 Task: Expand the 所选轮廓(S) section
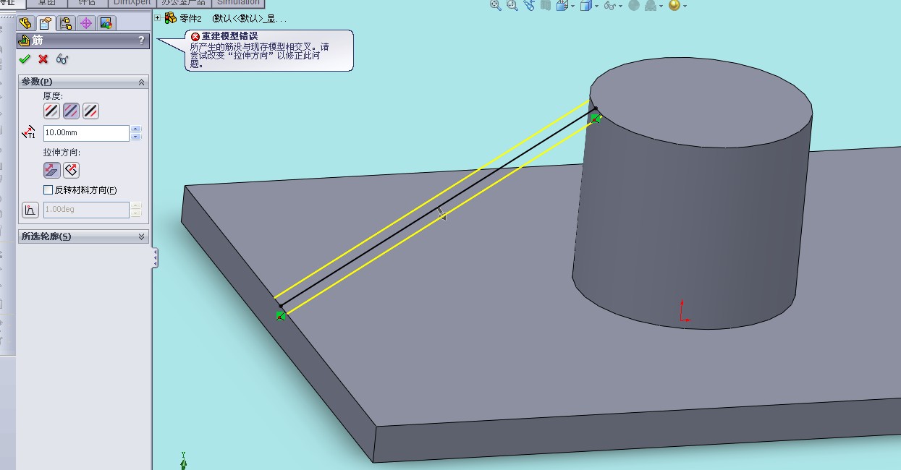(141, 236)
